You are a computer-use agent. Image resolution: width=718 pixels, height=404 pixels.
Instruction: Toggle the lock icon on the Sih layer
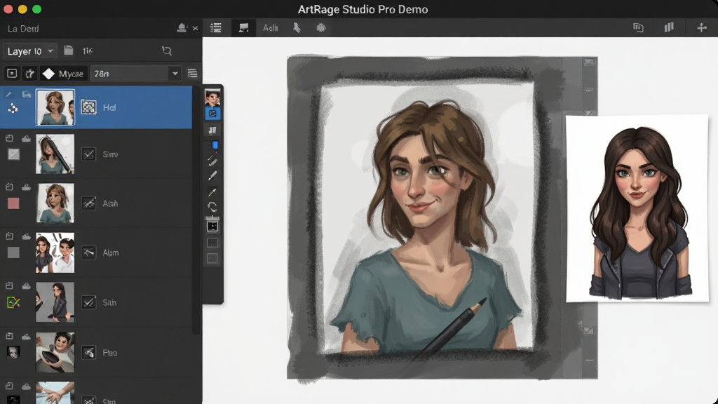(x=9, y=286)
